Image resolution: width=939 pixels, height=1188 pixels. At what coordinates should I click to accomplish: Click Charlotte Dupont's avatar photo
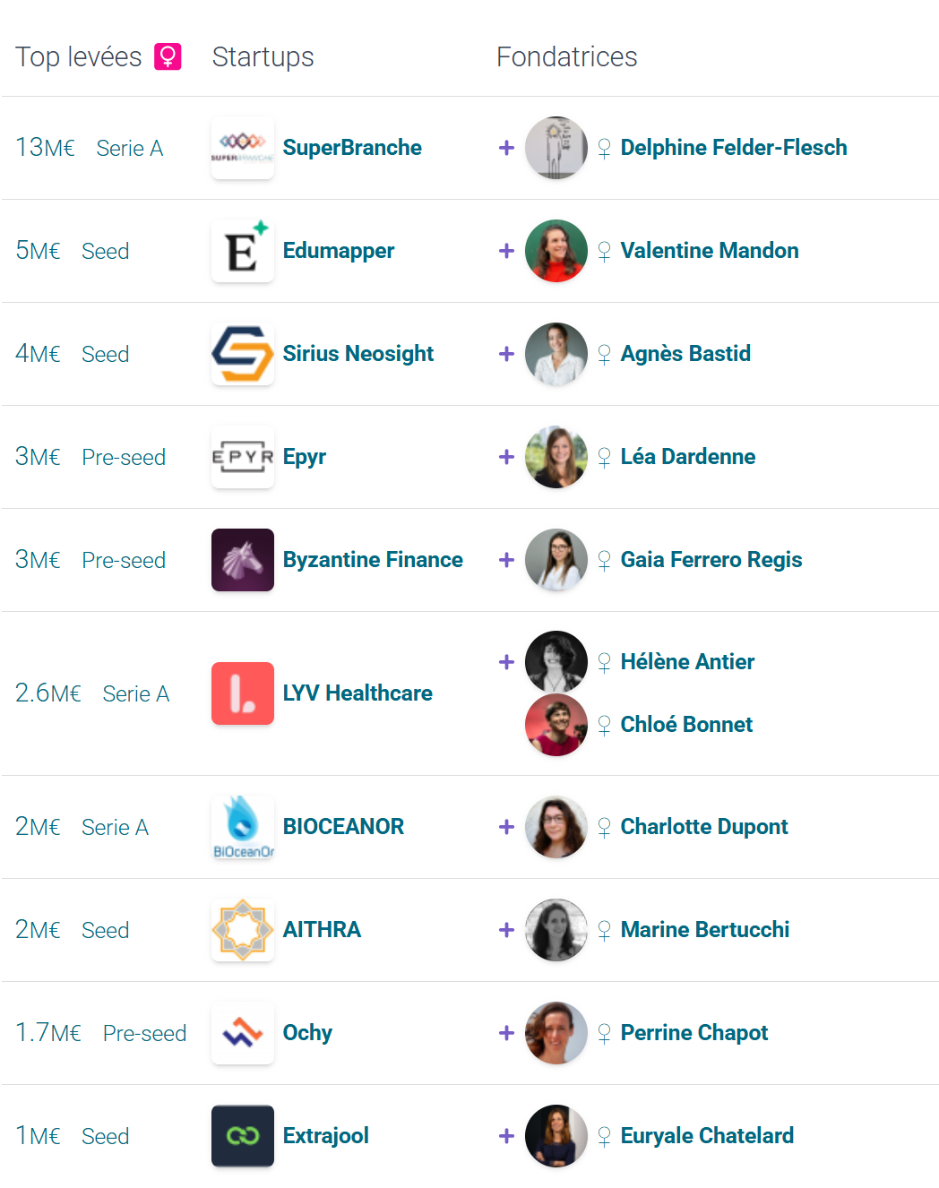[556, 827]
